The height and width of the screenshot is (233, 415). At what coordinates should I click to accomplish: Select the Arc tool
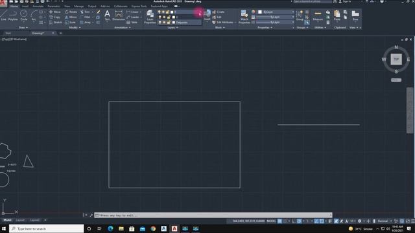click(x=34, y=16)
